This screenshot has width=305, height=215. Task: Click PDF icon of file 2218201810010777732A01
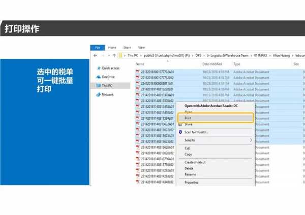coord(137,73)
